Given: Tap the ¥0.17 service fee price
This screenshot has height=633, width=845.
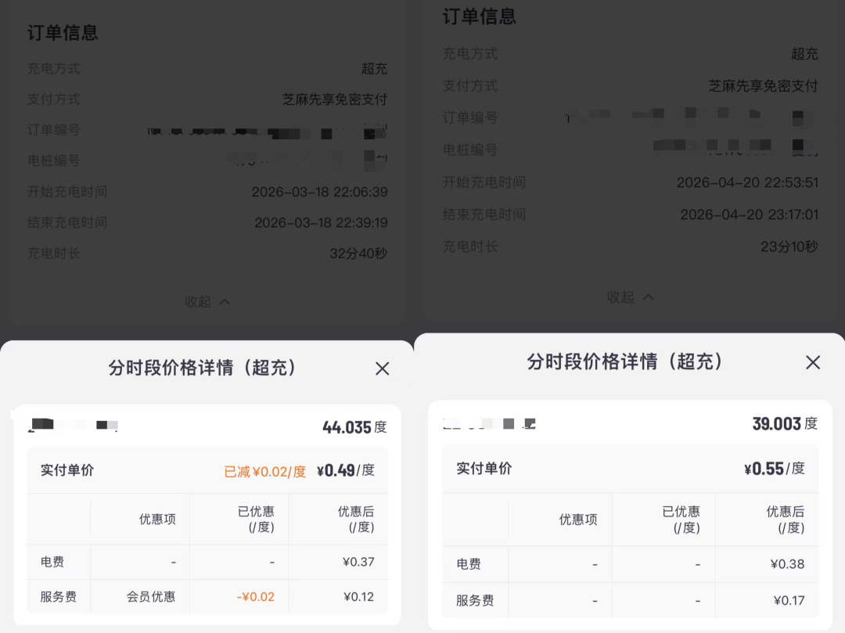Looking at the screenshot, I should tap(789, 600).
